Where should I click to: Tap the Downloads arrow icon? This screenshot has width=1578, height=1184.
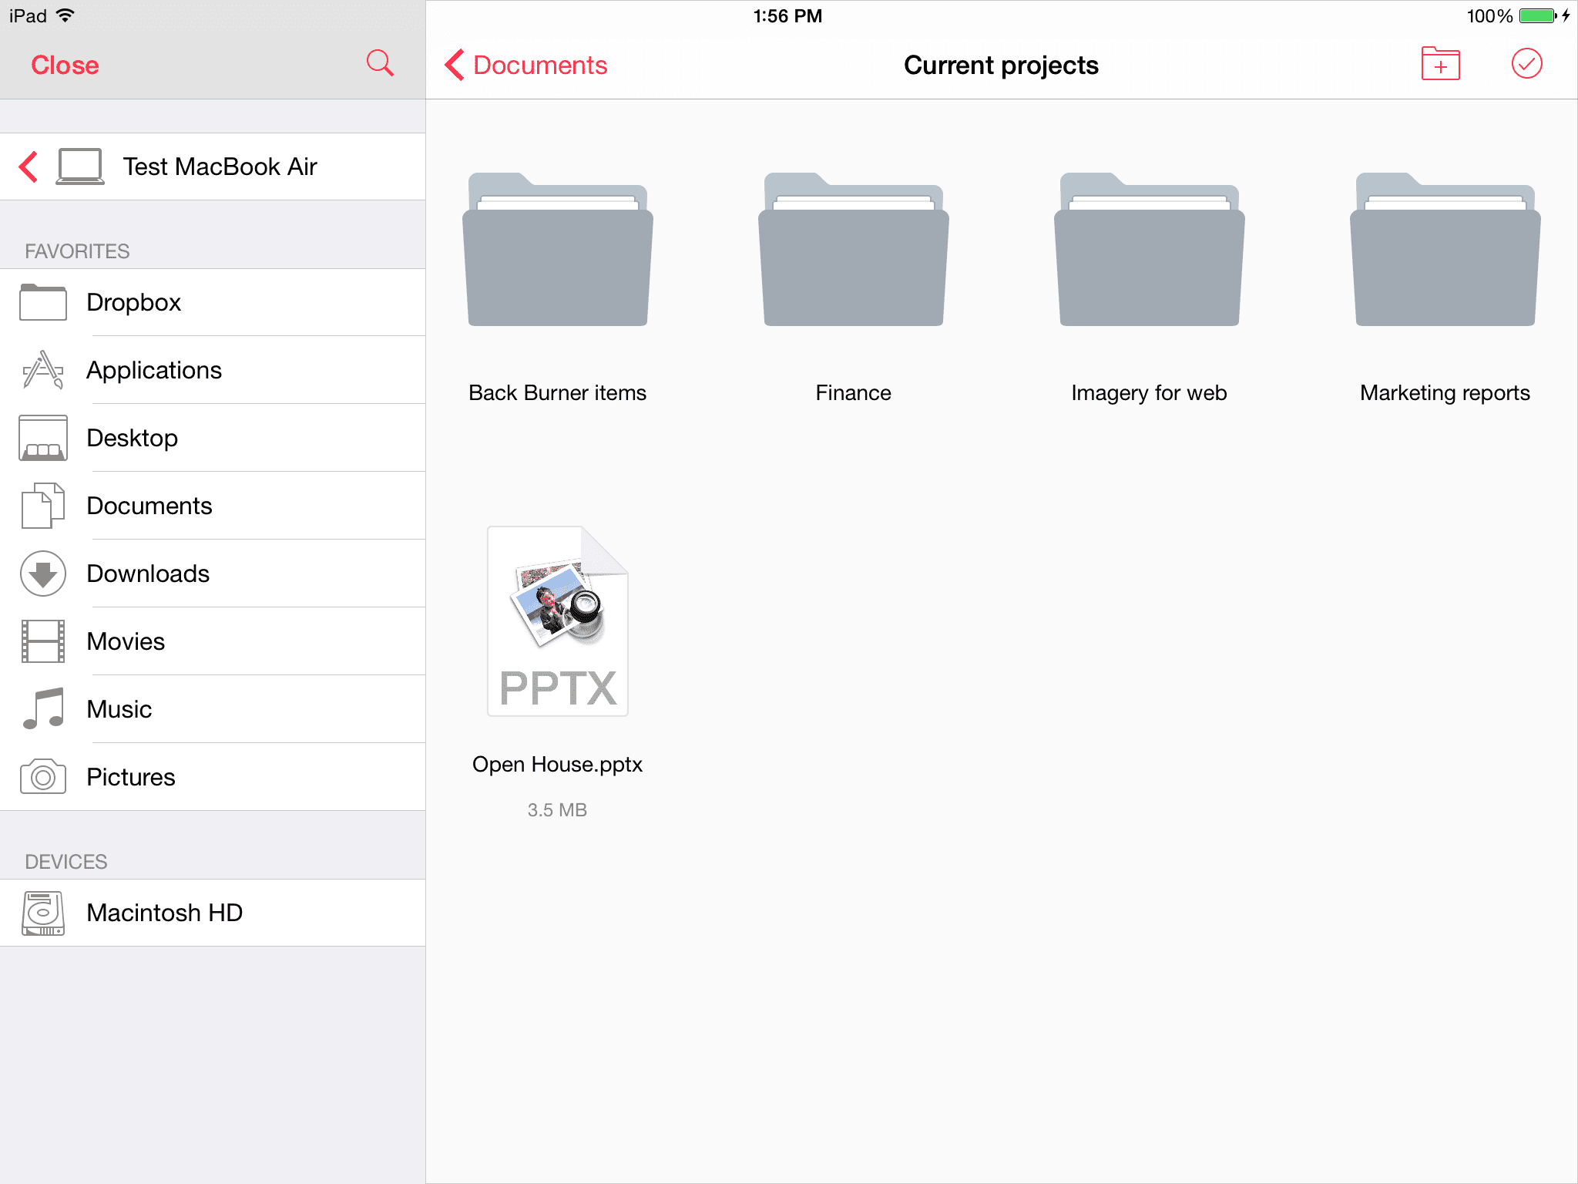tap(43, 573)
